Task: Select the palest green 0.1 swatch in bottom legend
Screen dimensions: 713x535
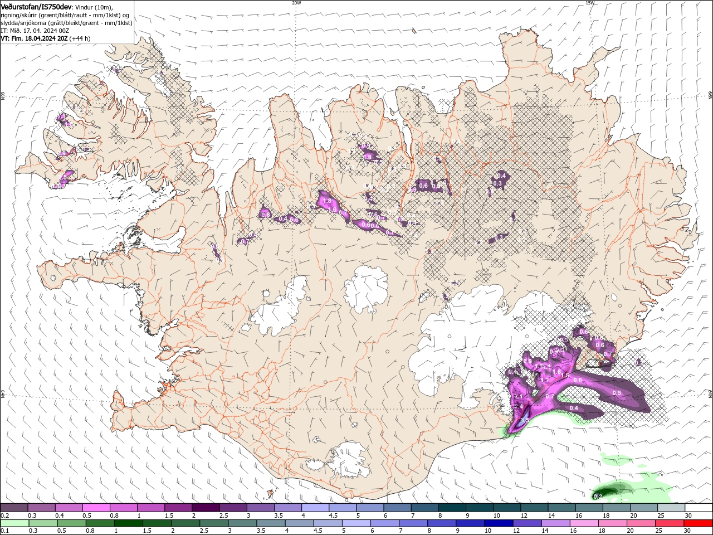Action: click(x=14, y=523)
